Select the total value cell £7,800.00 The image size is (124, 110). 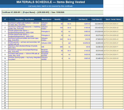[97, 39]
